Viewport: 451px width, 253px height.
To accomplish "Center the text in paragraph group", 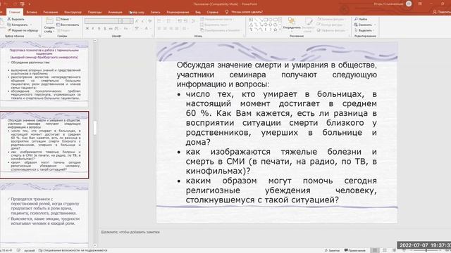I will 165,29.
